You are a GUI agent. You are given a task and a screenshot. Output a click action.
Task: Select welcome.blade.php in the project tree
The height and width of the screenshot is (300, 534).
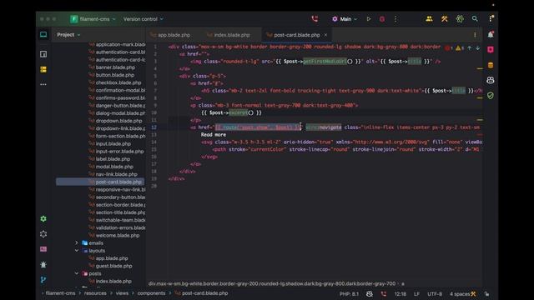click(x=118, y=235)
